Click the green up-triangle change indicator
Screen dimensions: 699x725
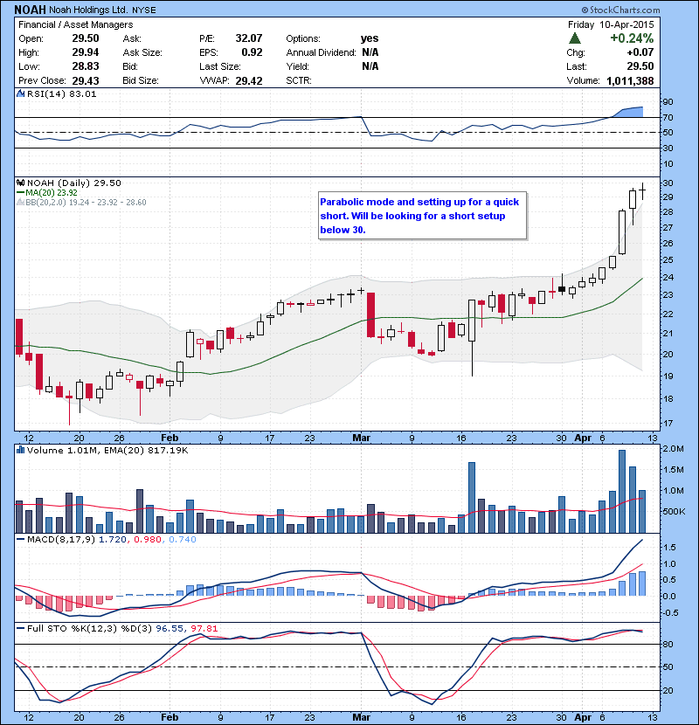pyautogui.click(x=574, y=38)
